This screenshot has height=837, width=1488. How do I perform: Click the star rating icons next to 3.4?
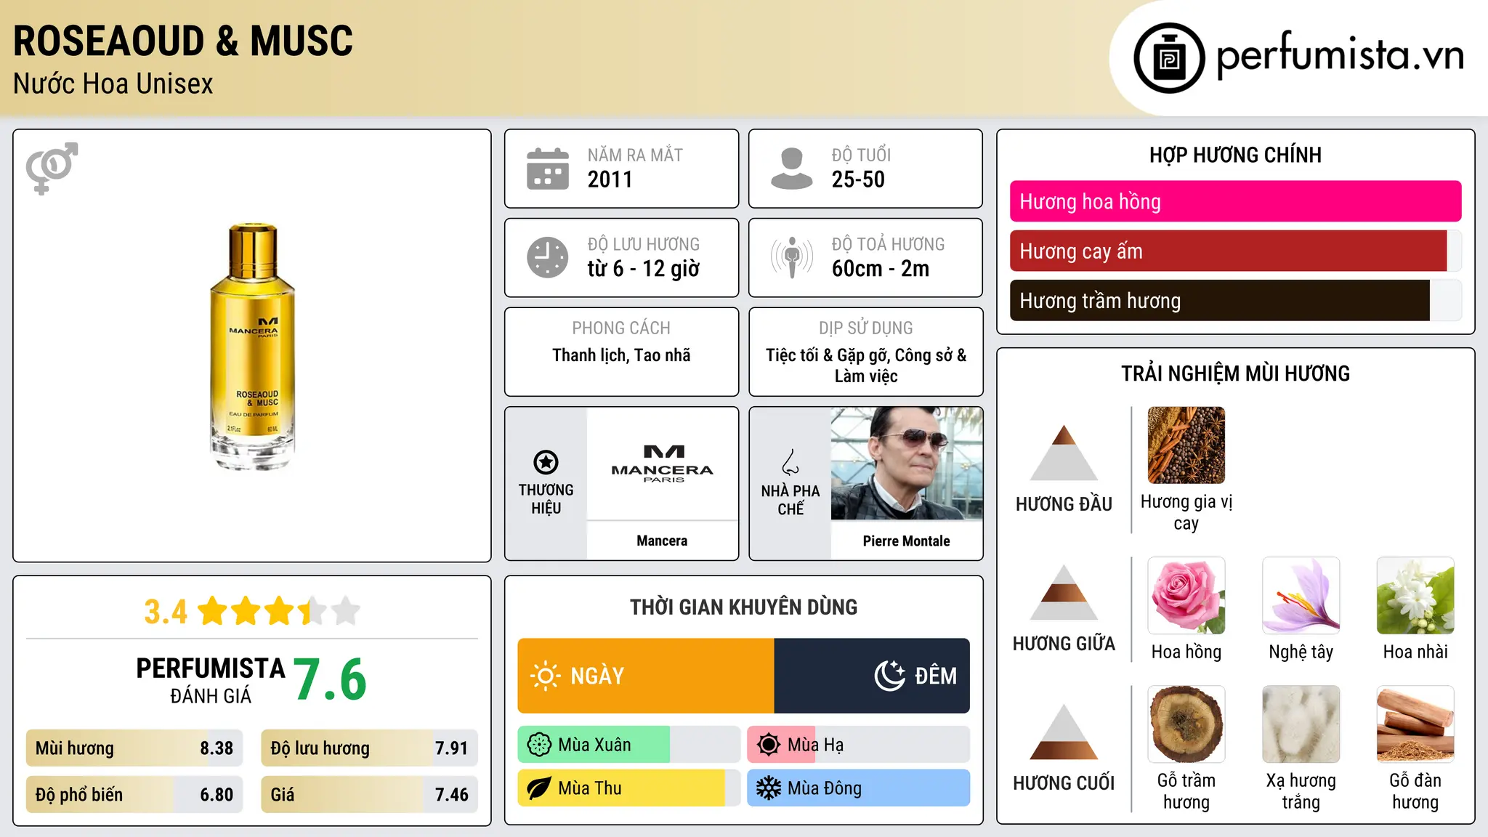tap(278, 611)
